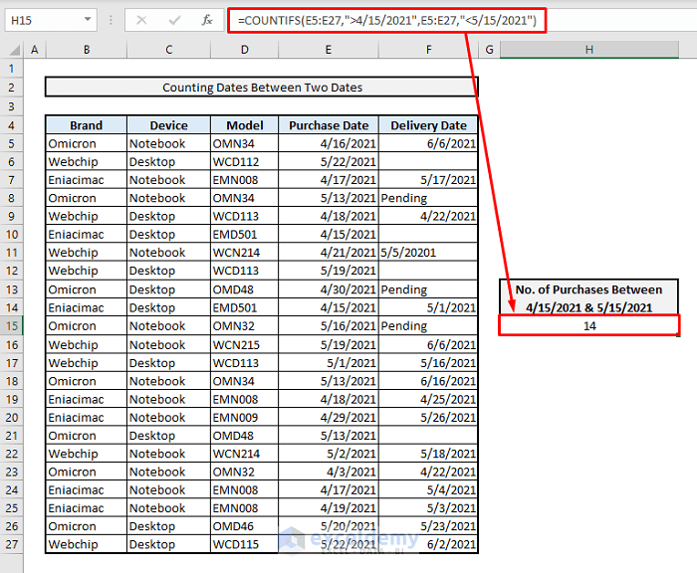Viewport: 697px width, 573px height.
Task: Select column C header
Action: click(x=168, y=50)
